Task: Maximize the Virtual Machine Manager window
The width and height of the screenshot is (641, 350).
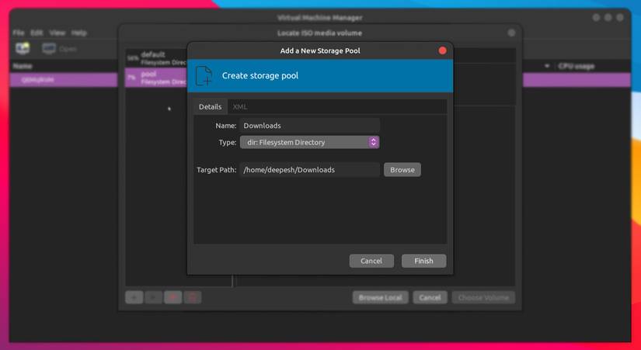Action: [608, 18]
